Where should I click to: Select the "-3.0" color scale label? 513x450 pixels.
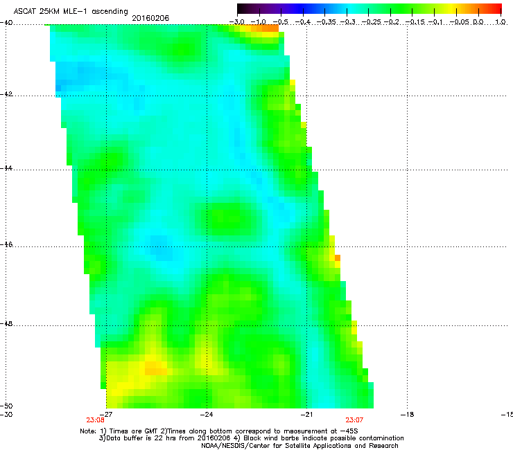(236, 22)
